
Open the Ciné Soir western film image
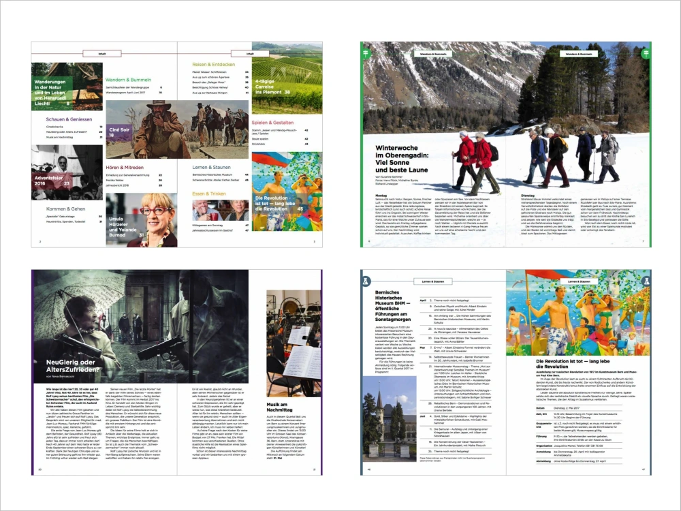pos(177,129)
